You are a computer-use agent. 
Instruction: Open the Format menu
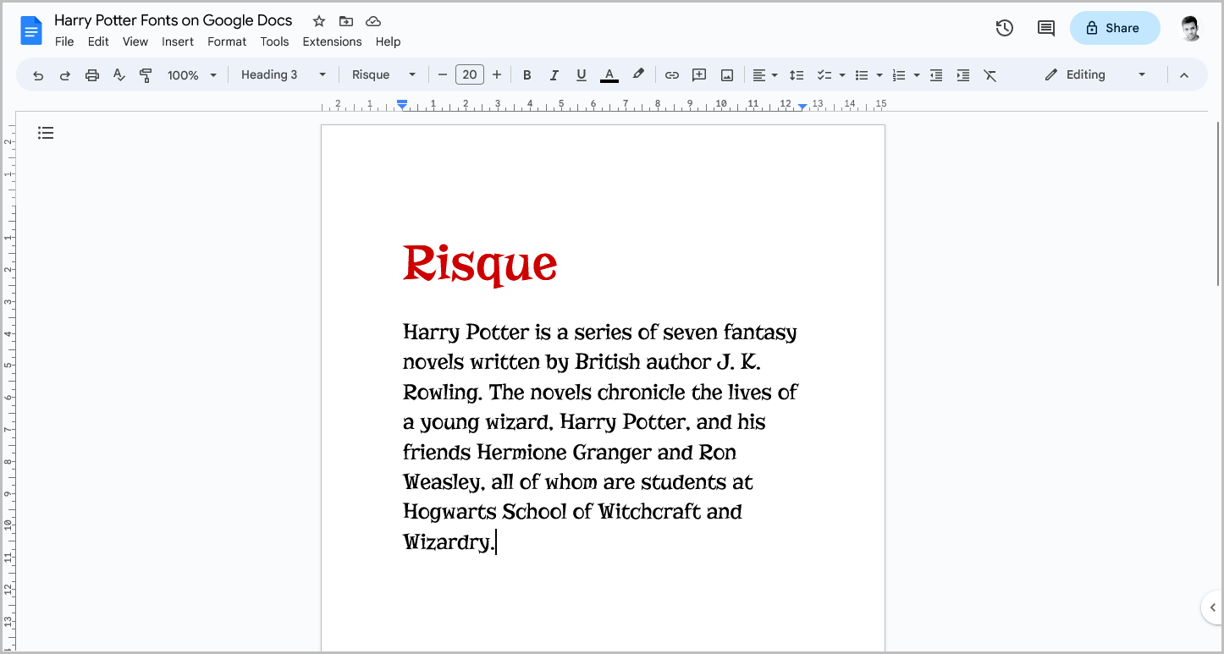tap(226, 41)
